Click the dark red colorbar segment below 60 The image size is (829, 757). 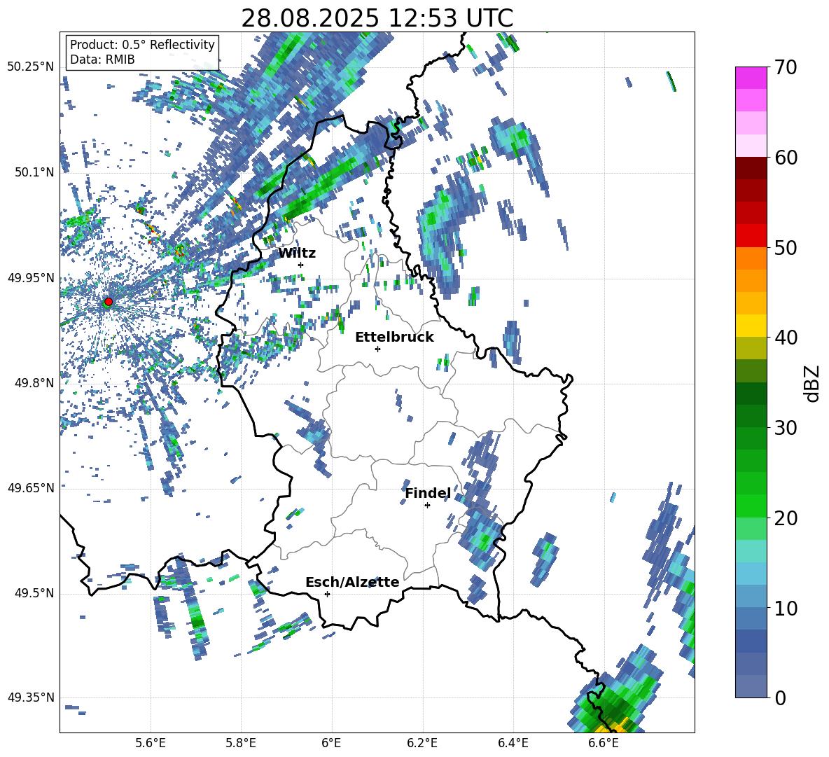(751, 168)
